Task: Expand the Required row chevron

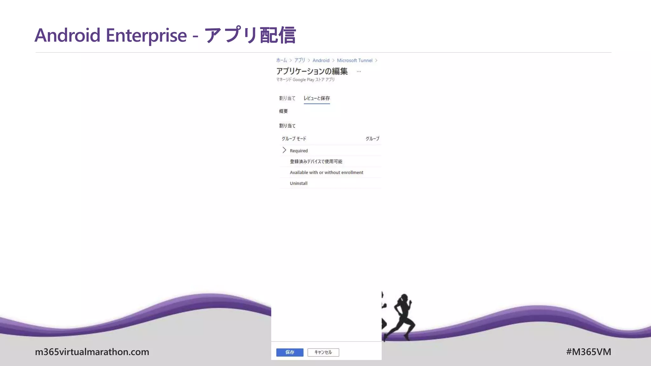Action: 284,150
